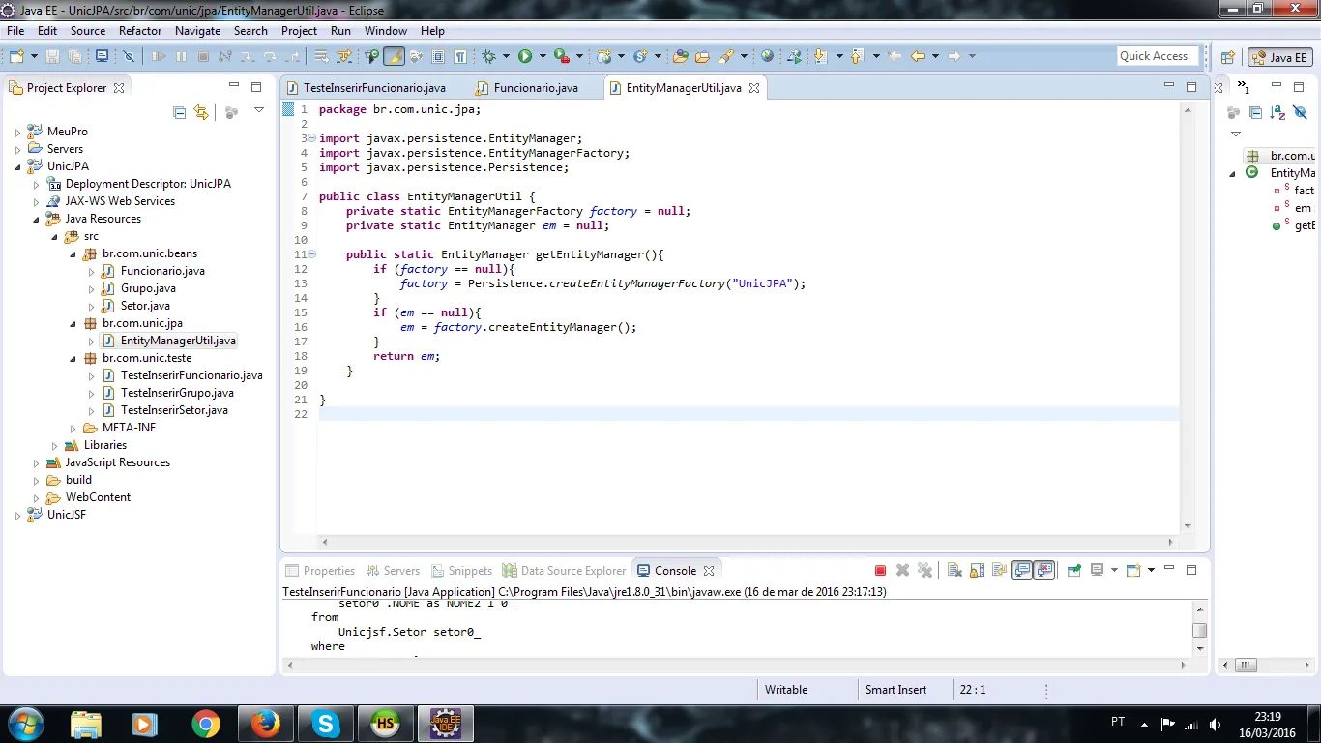The width and height of the screenshot is (1321, 743).
Task: Terminate the process with red stop button
Action: [x=880, y=571]
